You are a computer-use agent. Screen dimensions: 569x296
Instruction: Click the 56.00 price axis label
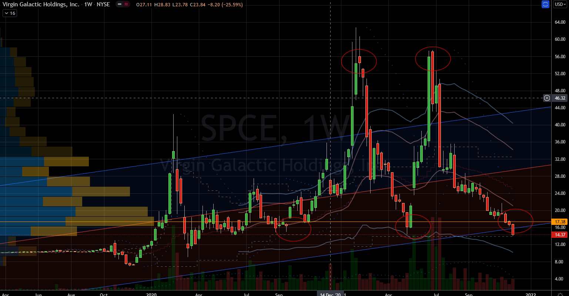pyautogui.click(x=560, y=56)
